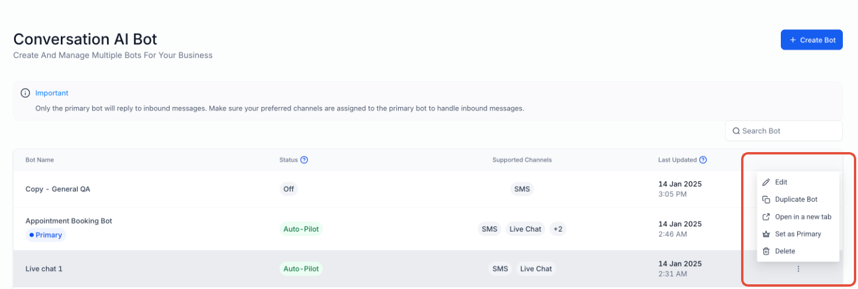
Task: Click the Duplicate Bot copy icon
Action: coord(766,199)
